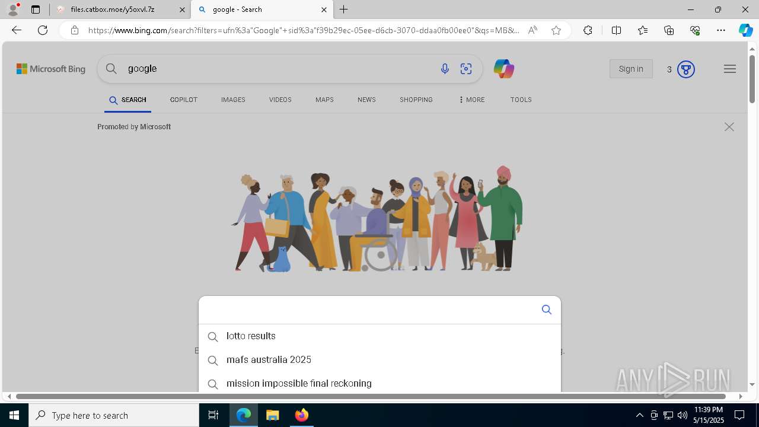
Task: Toggle split screen view
Action: (x=616, y=30)
